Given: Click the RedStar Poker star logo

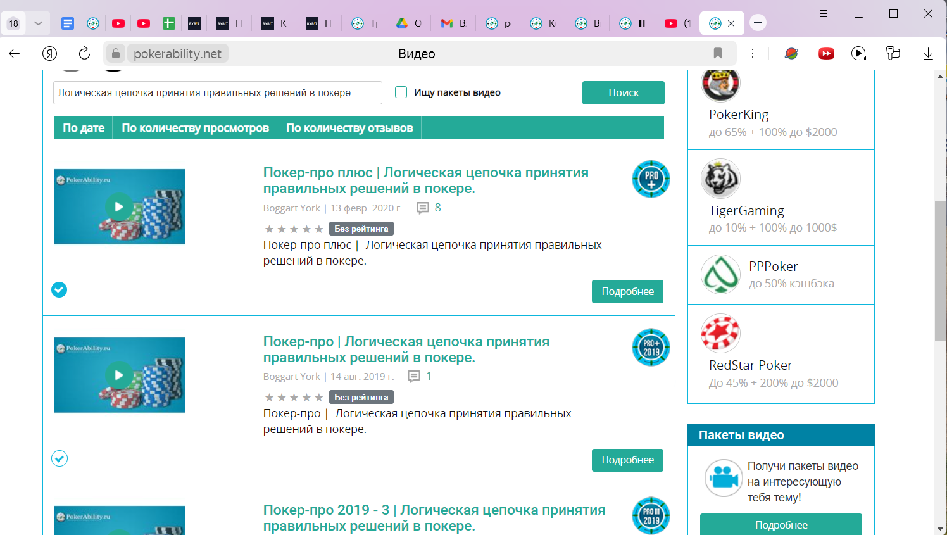Looking at the screenshot, I should (x=720, y=333).
